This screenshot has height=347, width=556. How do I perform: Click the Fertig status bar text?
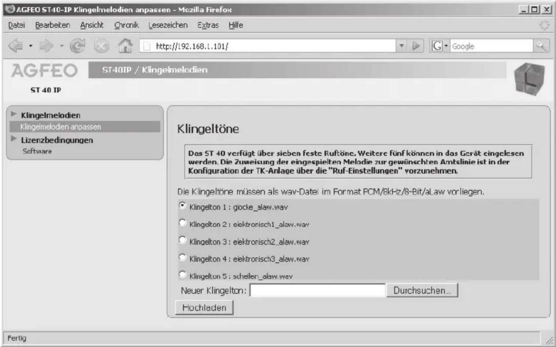pos(17,338)
